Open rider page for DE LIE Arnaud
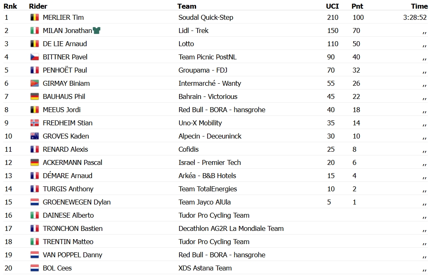432x275 pixels. click(x=65, y=44)
